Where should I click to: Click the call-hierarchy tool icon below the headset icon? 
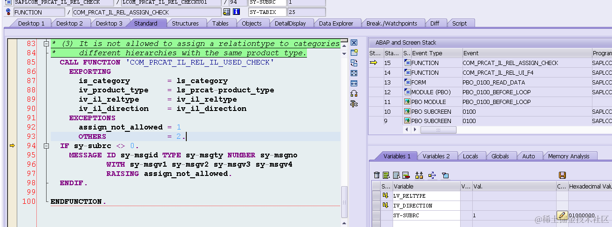tap(354, 104)
